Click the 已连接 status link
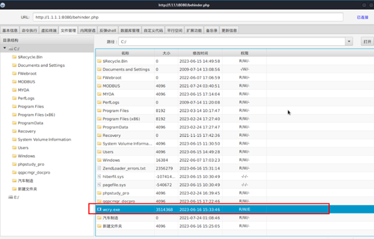The image size is (374, 239). coord(363,17)
